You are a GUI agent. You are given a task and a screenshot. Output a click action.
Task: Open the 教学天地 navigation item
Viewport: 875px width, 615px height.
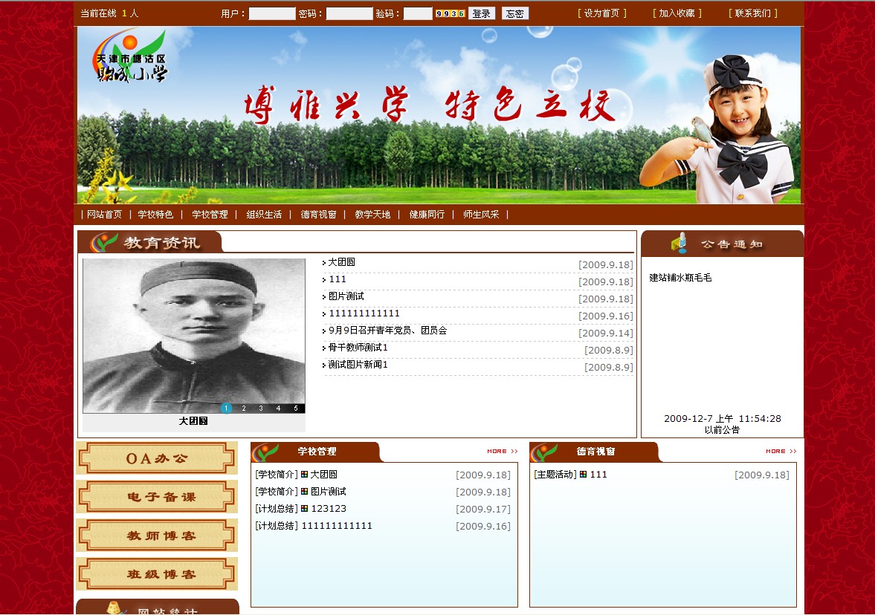point(372,215)
